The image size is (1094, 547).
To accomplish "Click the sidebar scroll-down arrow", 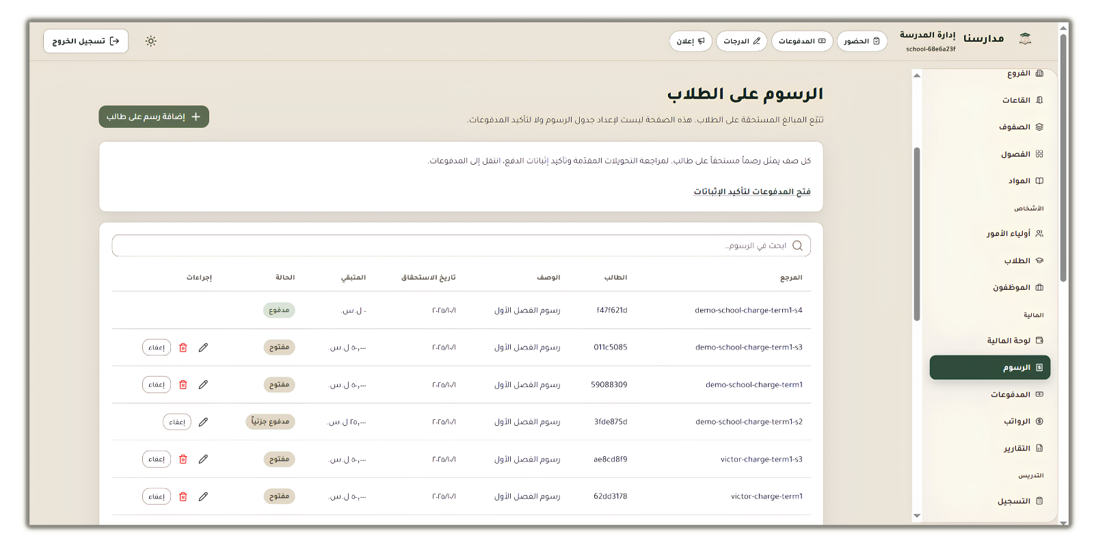I will click(917, 516).
